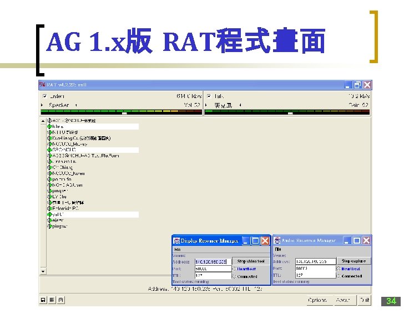Click the speaker icon beside NCCUCC_Mickey

click(x=49, y=144)
